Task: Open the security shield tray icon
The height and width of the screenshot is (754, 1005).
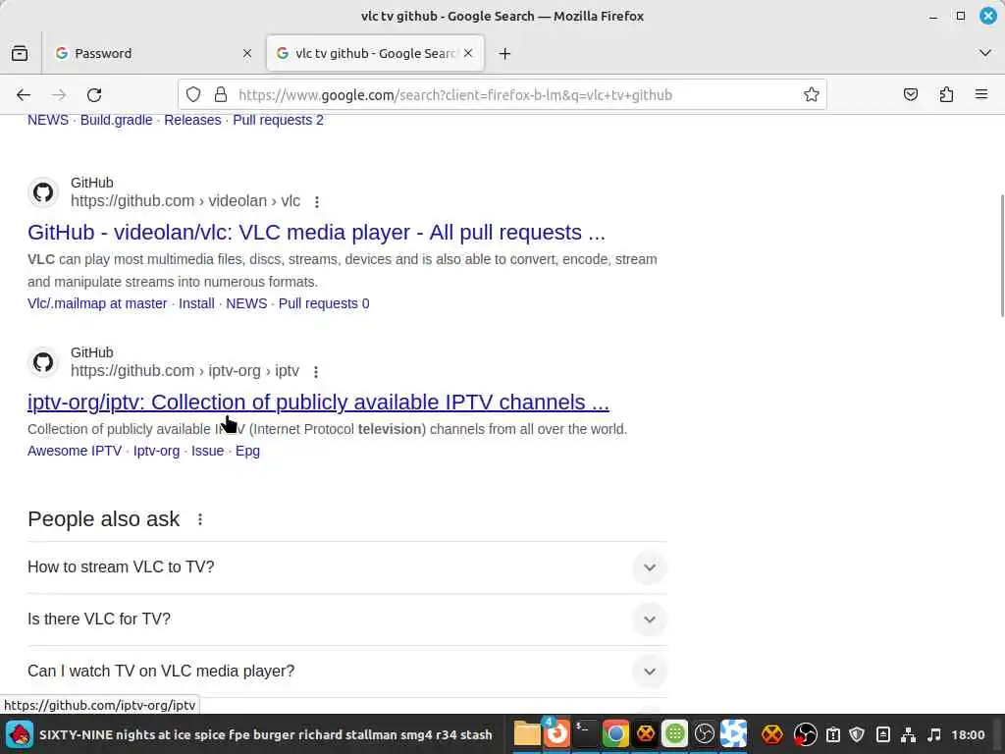Action: pyautogui.click(x=857, y=734)
